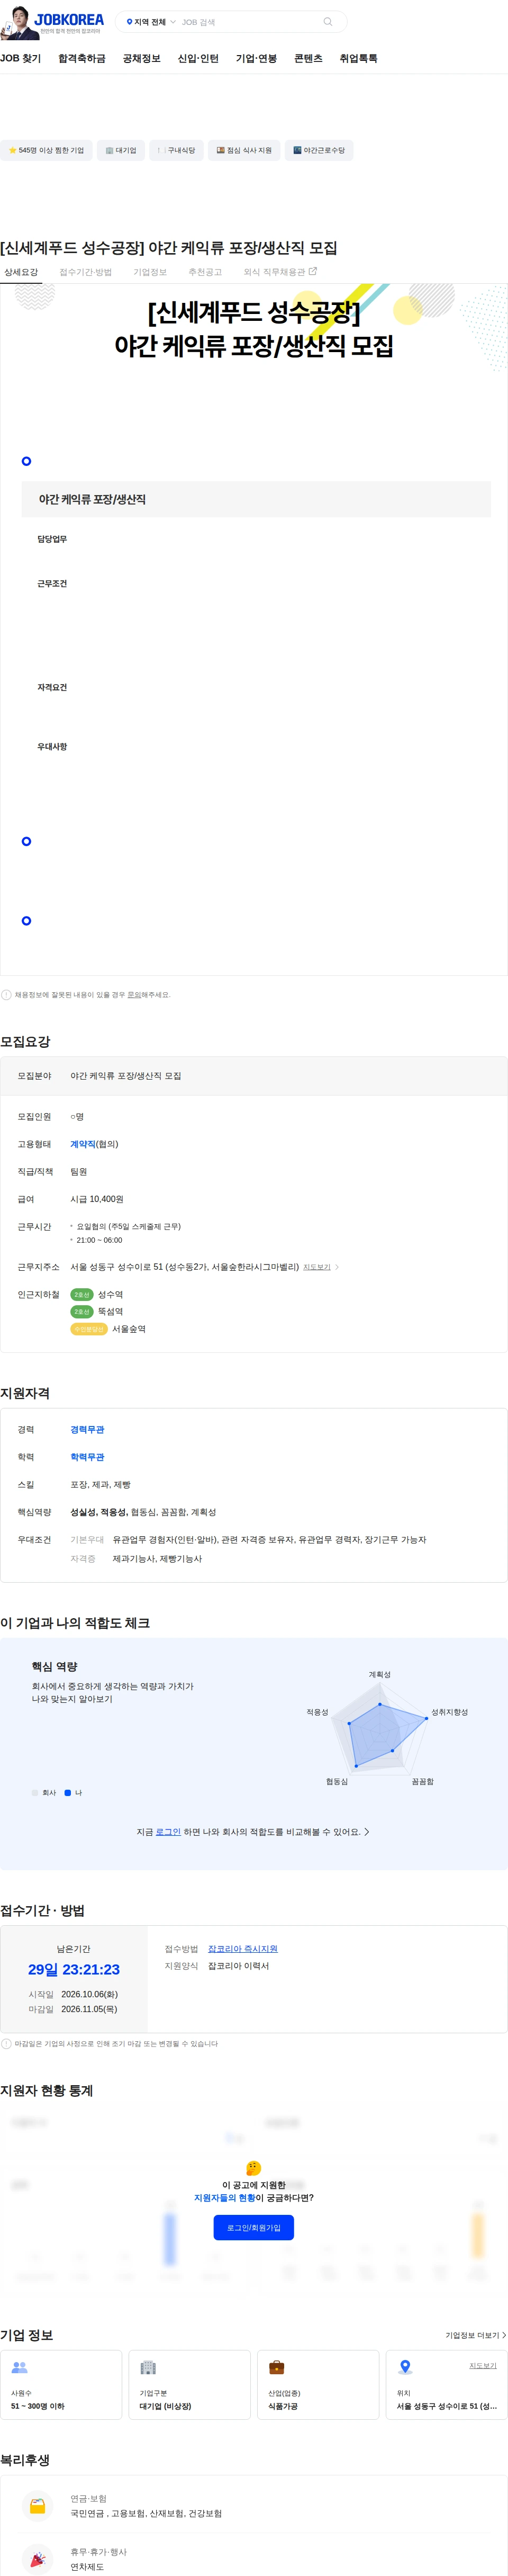Viewport: 508px width, 2576px height.
Task: Click the 2호선 badge next to 성수역
Action: click(82, 1294)
